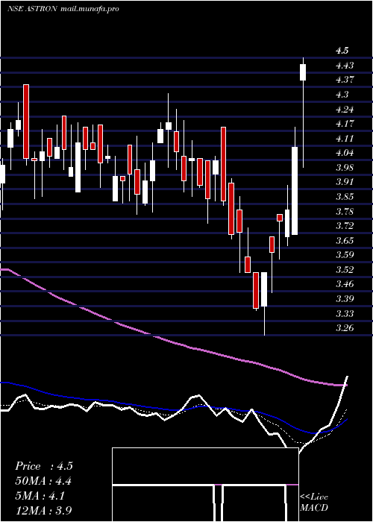373x522 pixels.
Task: Click the 3.65 price axis label
Action: click(x=345, y=240)
